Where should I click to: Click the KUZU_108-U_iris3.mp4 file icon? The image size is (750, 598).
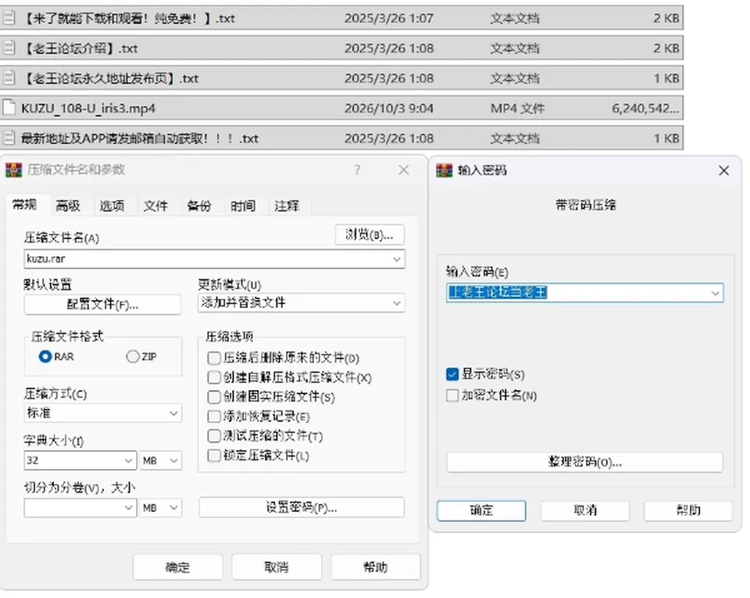[9, 108]
